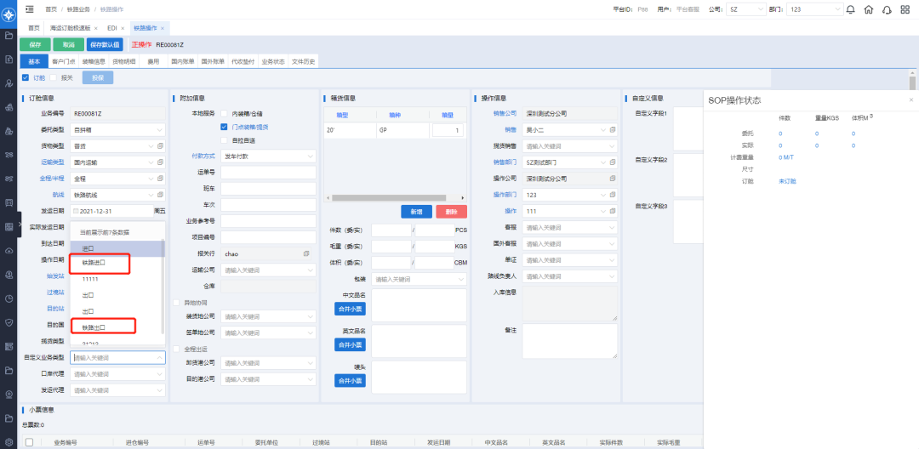Image resolution: width=919 pixels, height=449 pixels.
Task: Click the popup icon next to 报关行 chao
Action: point(306,253)
